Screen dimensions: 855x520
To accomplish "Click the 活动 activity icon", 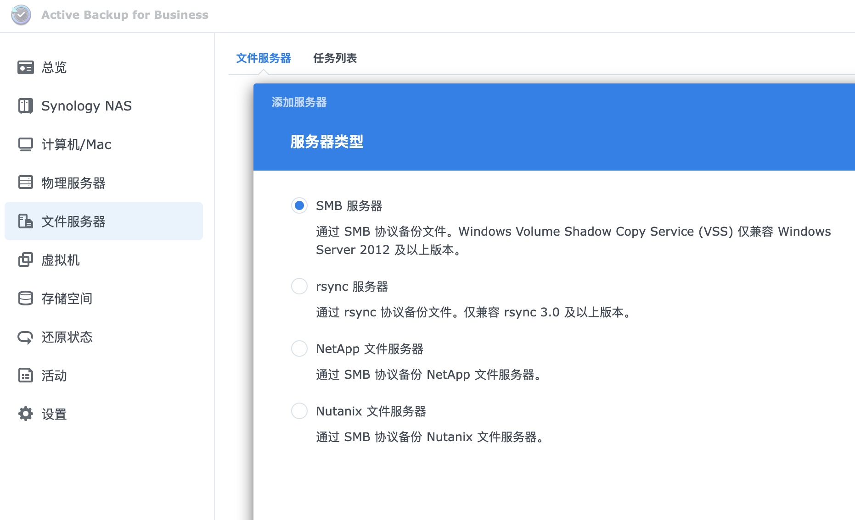I will 26,375.
